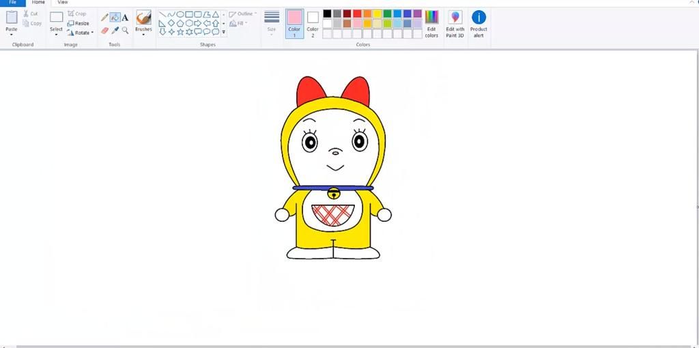Choose the Five-point star shape
Image resolution: width=699 pixels, height=348 pixels.
pos(180,32)
